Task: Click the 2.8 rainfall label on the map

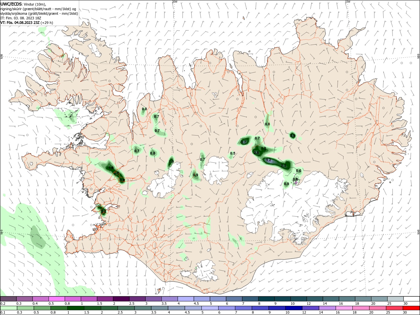Action: (257, 153)
